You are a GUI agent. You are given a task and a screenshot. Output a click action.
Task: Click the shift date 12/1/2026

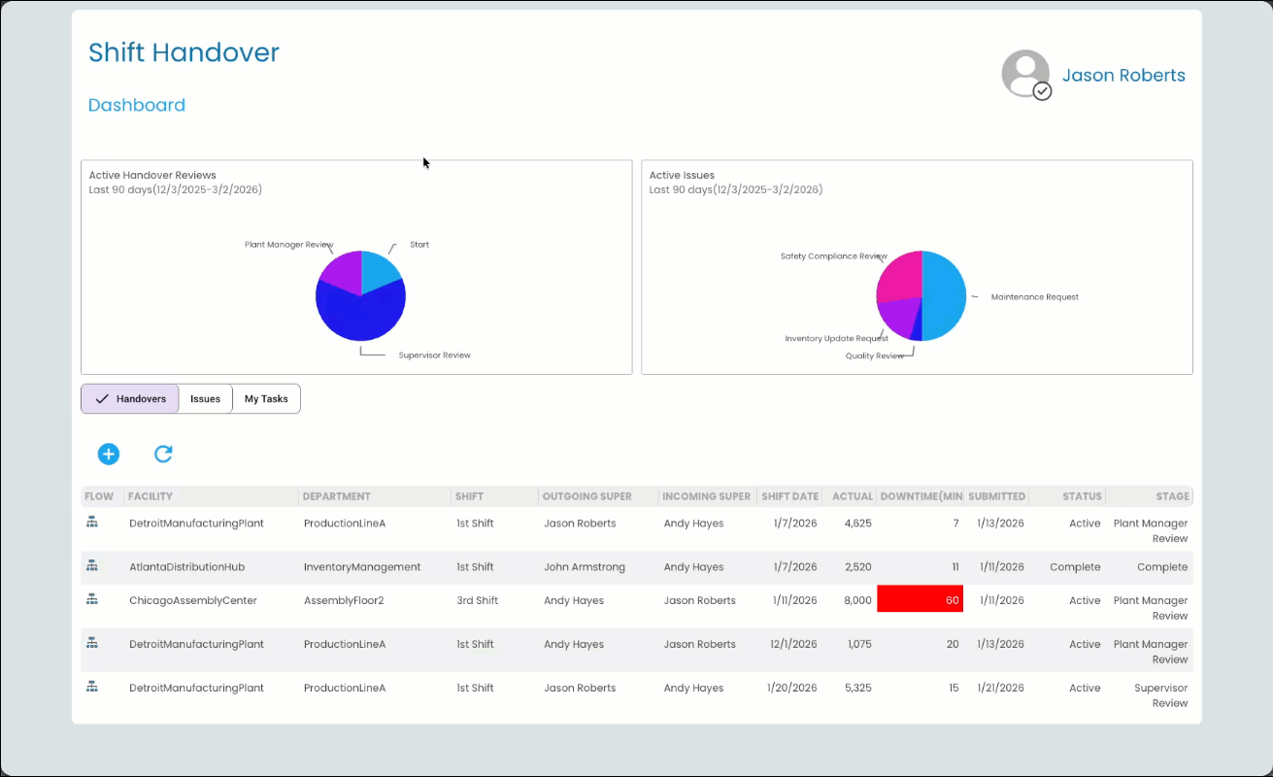point(793,645)
